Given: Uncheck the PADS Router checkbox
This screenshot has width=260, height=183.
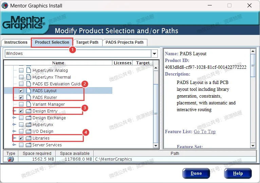Looking at the screenshot, I should pos(21,98).
